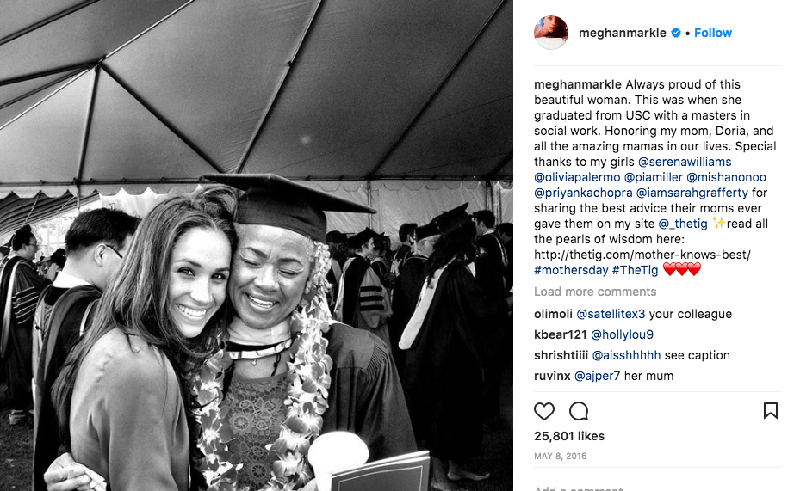794x491 pixels.
Task: Open commenter olimoli's profile
Action: point(553,314)
